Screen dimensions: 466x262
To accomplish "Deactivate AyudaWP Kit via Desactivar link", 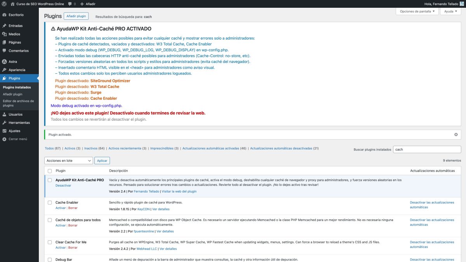I will coord(63,186).
